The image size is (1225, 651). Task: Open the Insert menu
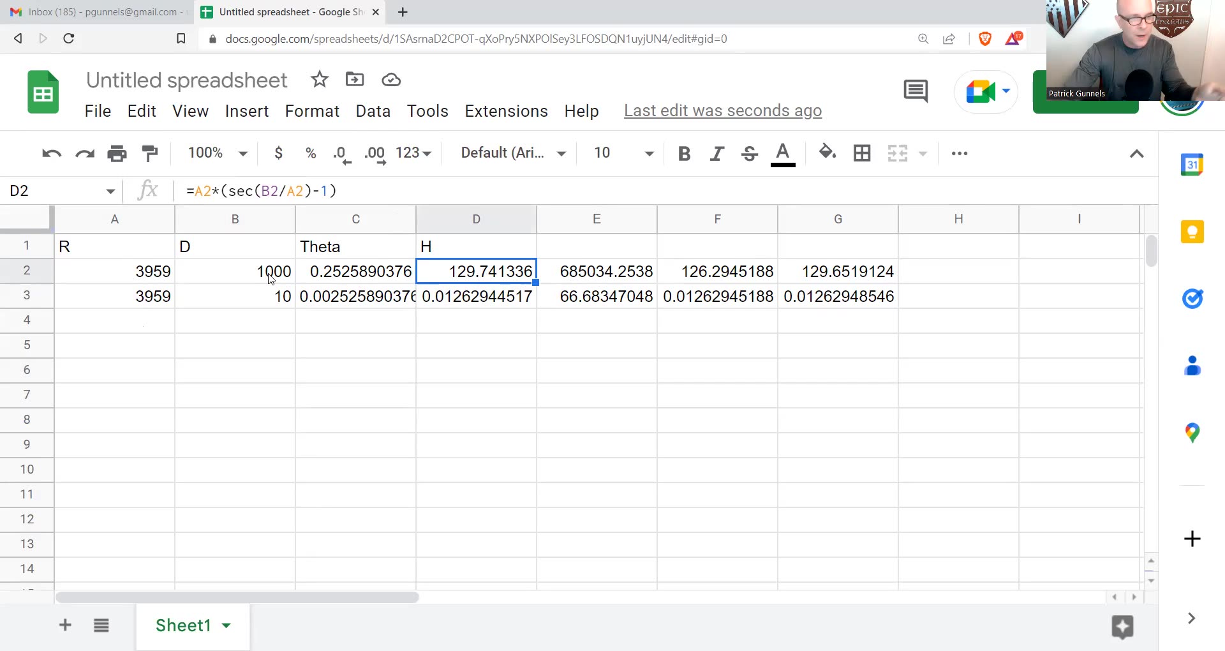(x=247, y=111)
